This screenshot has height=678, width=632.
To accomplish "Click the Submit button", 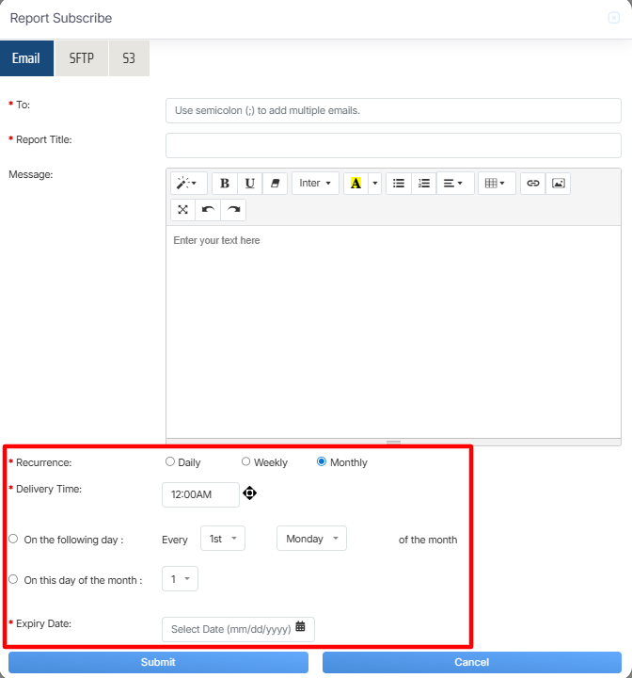I will 158,663.
